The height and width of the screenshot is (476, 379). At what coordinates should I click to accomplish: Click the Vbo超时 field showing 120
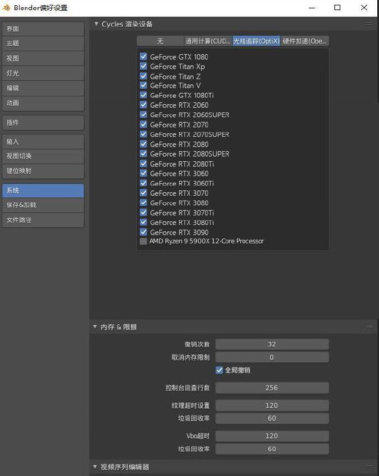272,436
